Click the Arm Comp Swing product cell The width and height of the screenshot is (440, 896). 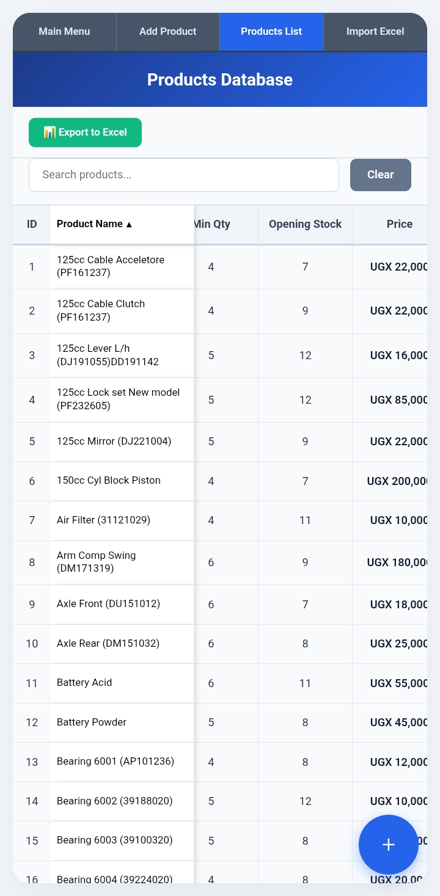[122, 563]
